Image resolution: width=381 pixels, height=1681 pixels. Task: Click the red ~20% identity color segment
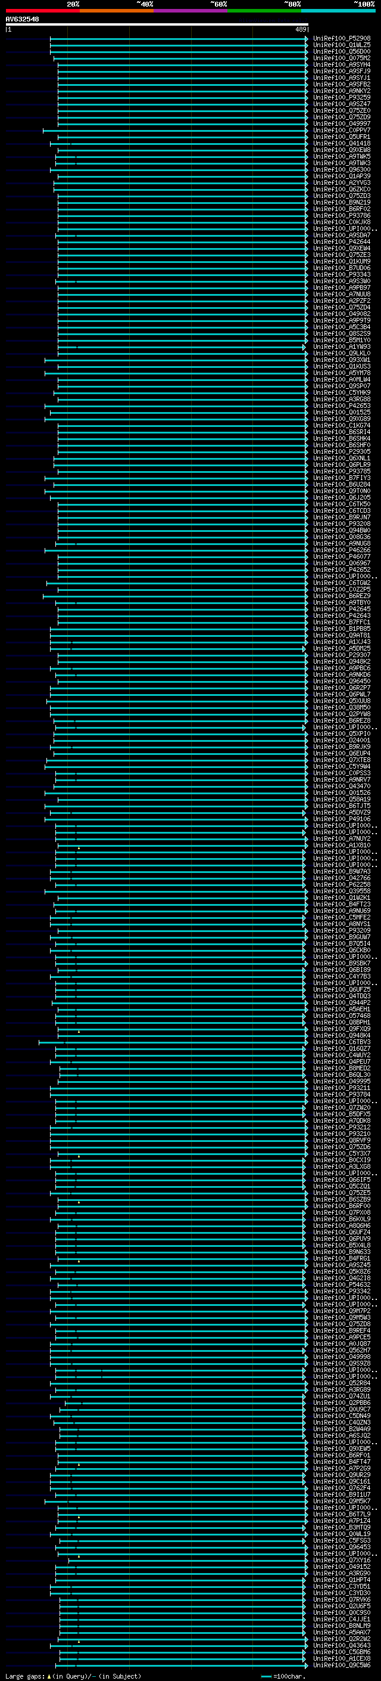(42, 11)
